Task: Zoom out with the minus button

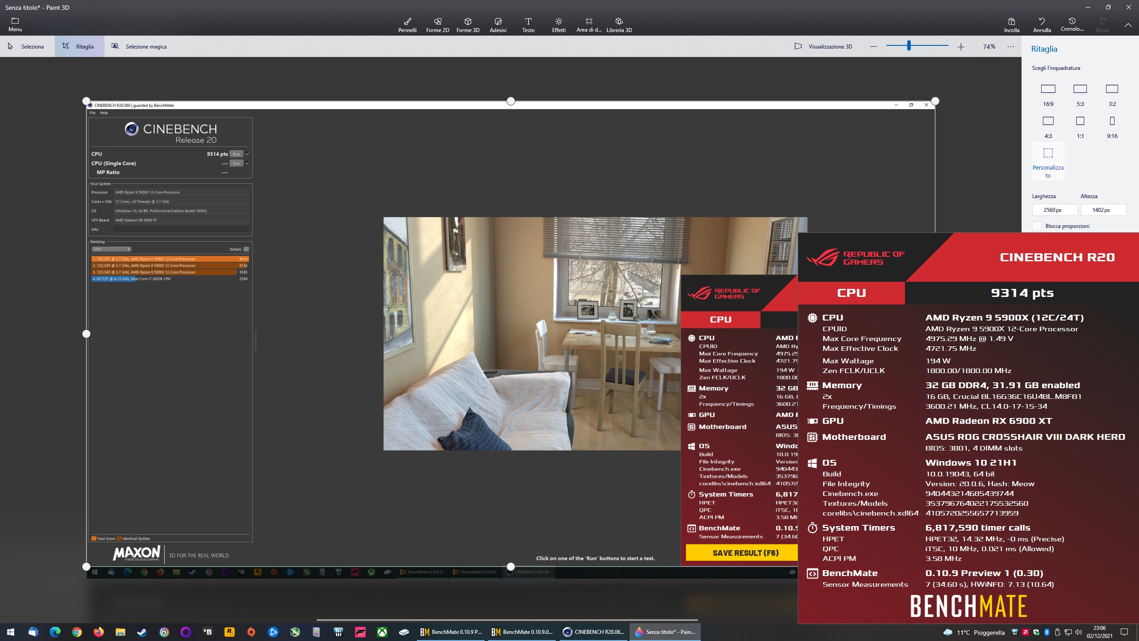Action: [873, 46]
